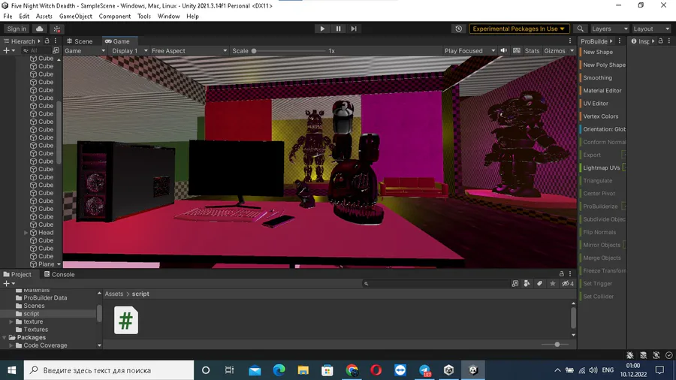Open ProBuilder Vertex Colors
Screen dimensions: 676x380
[600, 116]
